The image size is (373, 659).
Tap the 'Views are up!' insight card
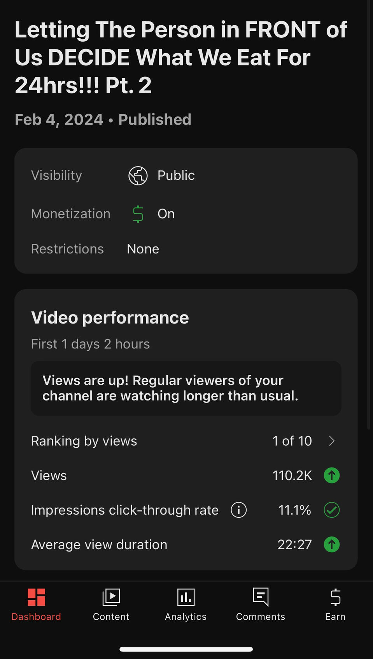(x=186, y=388)
